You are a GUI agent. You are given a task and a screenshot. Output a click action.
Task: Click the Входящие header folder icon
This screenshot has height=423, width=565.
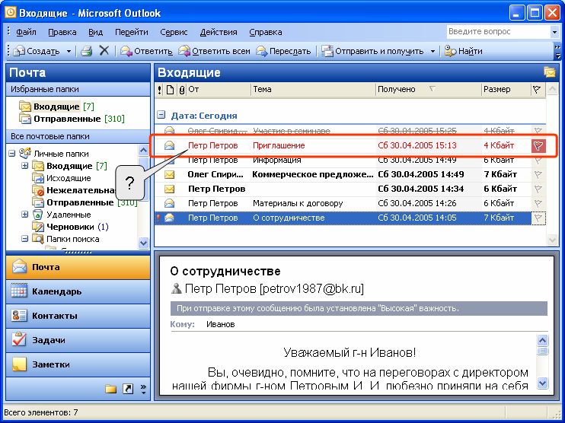[x=550, y=72]
